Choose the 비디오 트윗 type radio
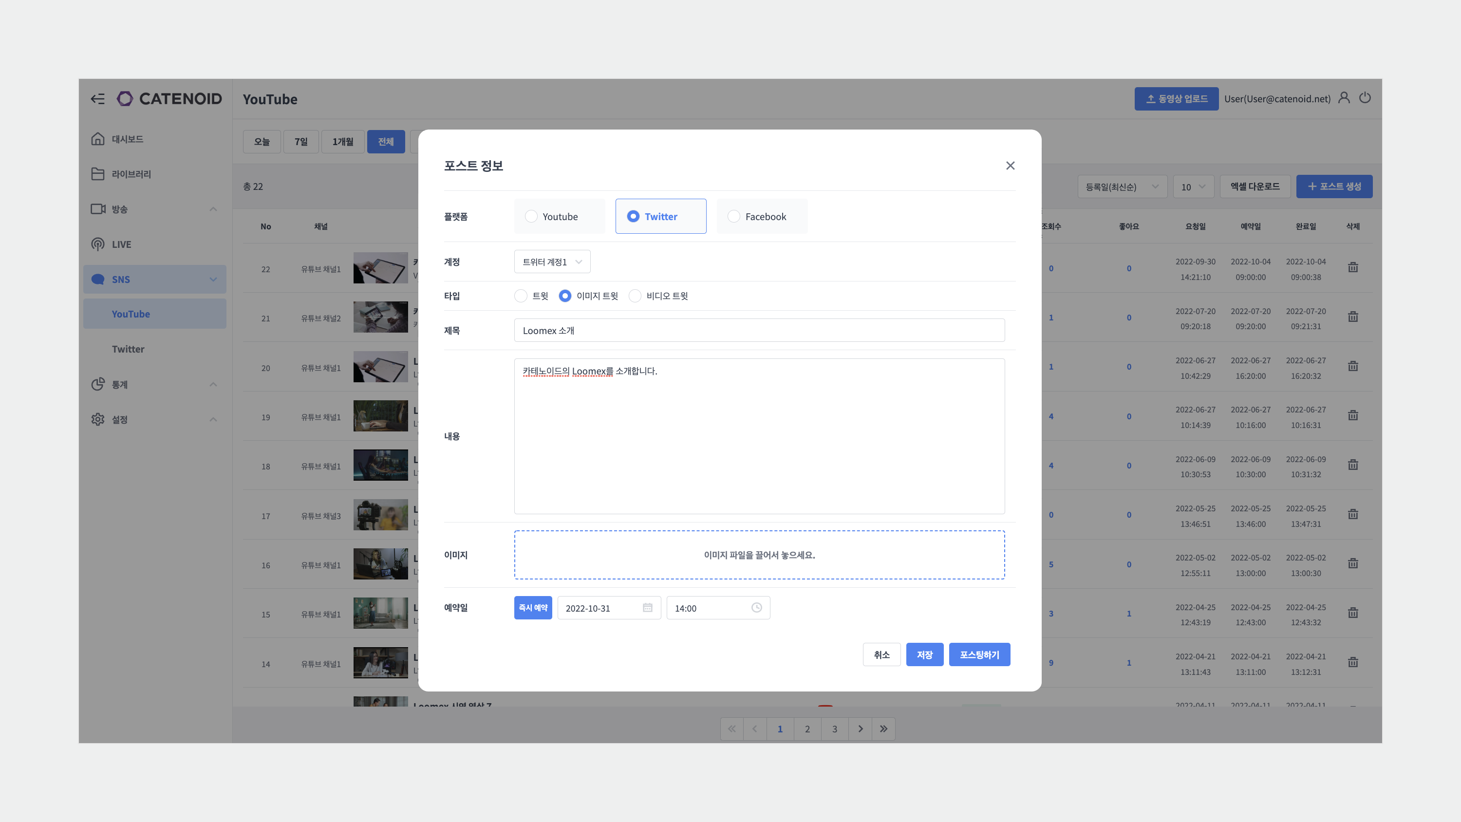1461x822 pixels. click(x=635, y=296)
